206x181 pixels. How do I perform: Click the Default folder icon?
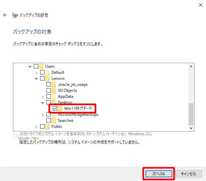point(47,72)
